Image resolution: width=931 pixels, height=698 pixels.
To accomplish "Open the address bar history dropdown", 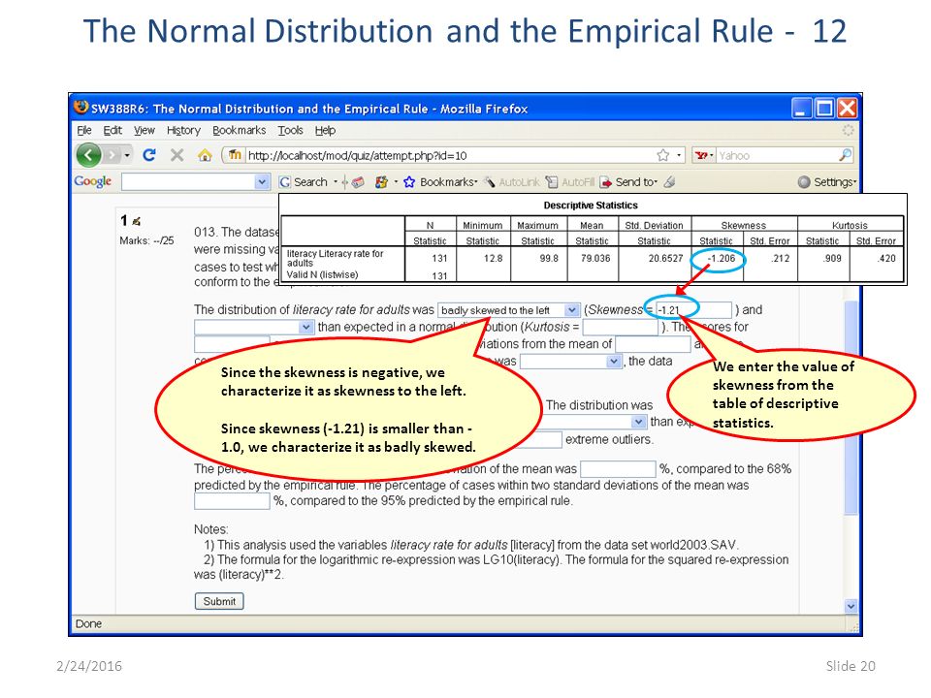I will (x=679, y=155).
